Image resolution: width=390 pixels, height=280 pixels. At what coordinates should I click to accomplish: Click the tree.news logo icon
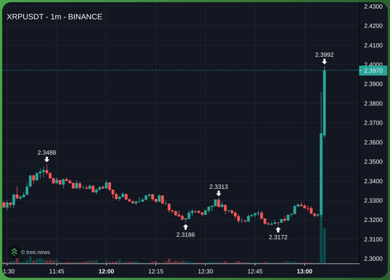pyautogui.click(x=14, y=252)
